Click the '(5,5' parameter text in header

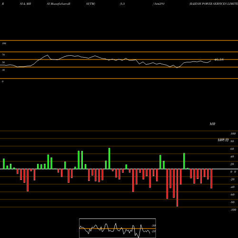click(122, 4)
